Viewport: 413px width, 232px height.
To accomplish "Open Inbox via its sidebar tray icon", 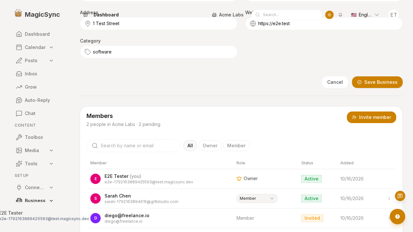I will (19, 74).
